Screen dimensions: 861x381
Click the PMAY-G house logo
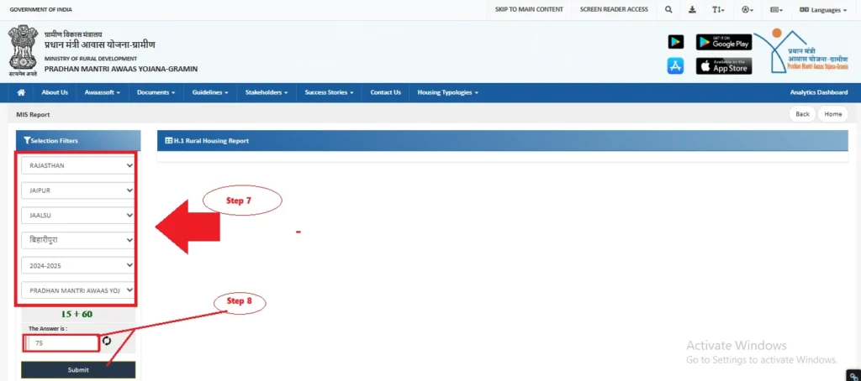point(802,51)
